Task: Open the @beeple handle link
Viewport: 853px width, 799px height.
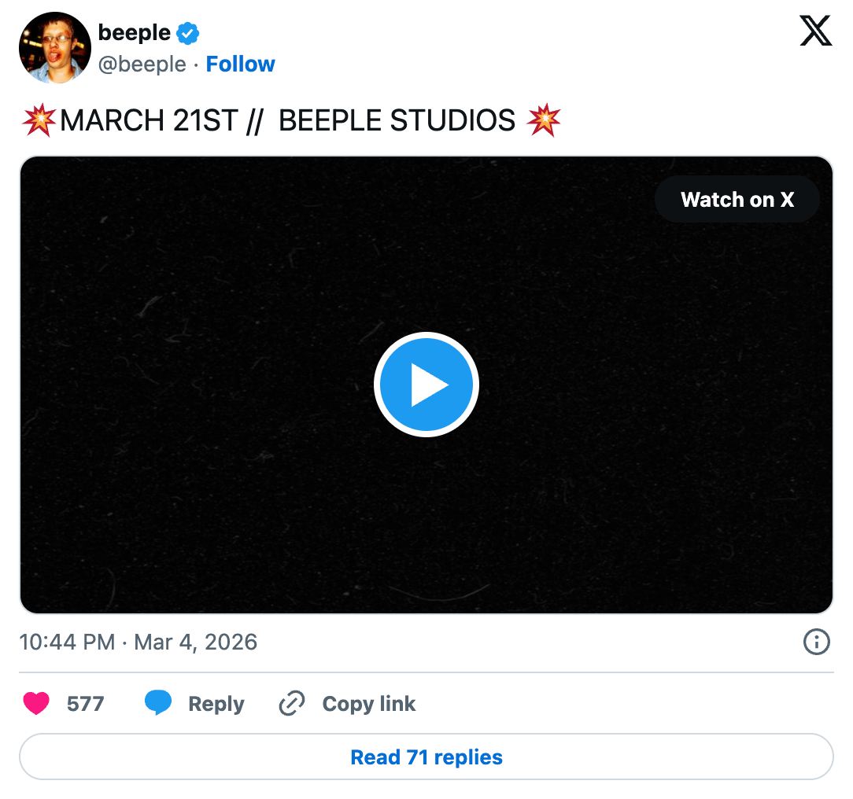Action: point(142,64)
